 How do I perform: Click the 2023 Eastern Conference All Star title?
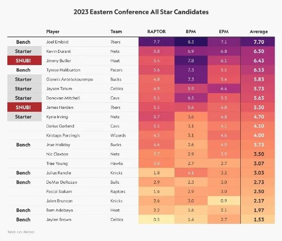click(x=141, y=12)
